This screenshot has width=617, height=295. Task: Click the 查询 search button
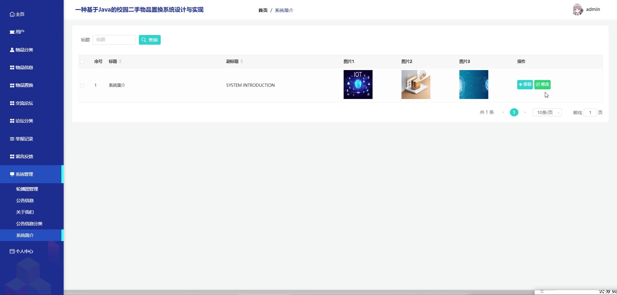pos(150,40)
